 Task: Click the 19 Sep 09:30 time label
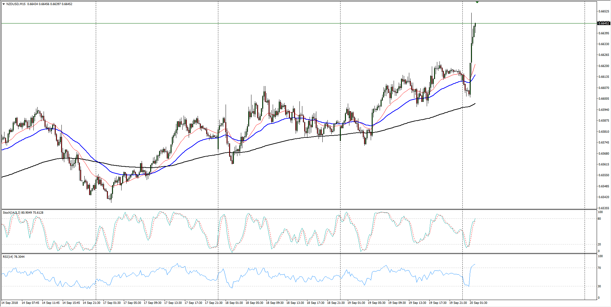coord(397,303)
